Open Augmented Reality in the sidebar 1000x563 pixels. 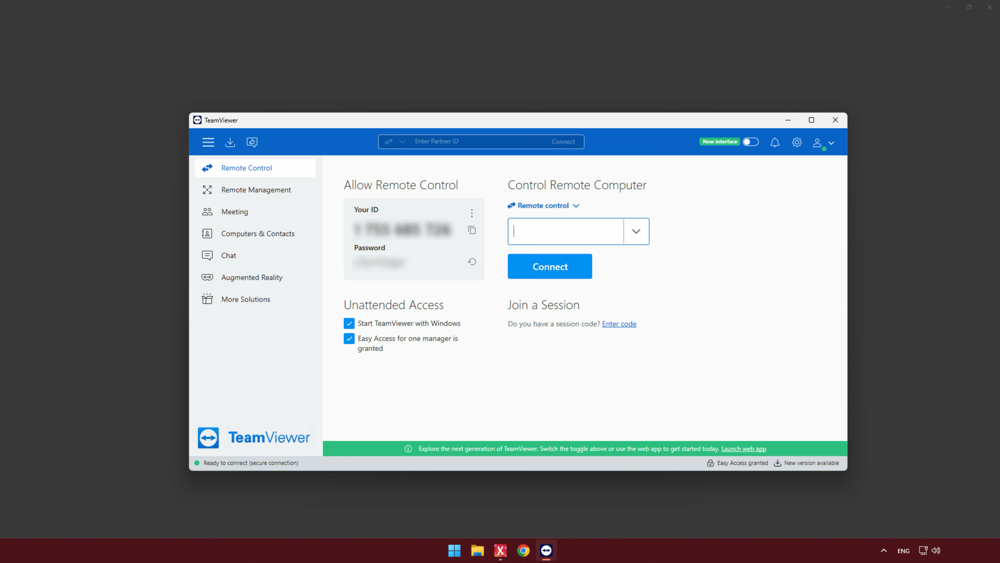(255, 277)
